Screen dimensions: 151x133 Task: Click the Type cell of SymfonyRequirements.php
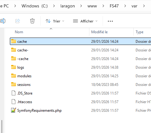(143, 111)
